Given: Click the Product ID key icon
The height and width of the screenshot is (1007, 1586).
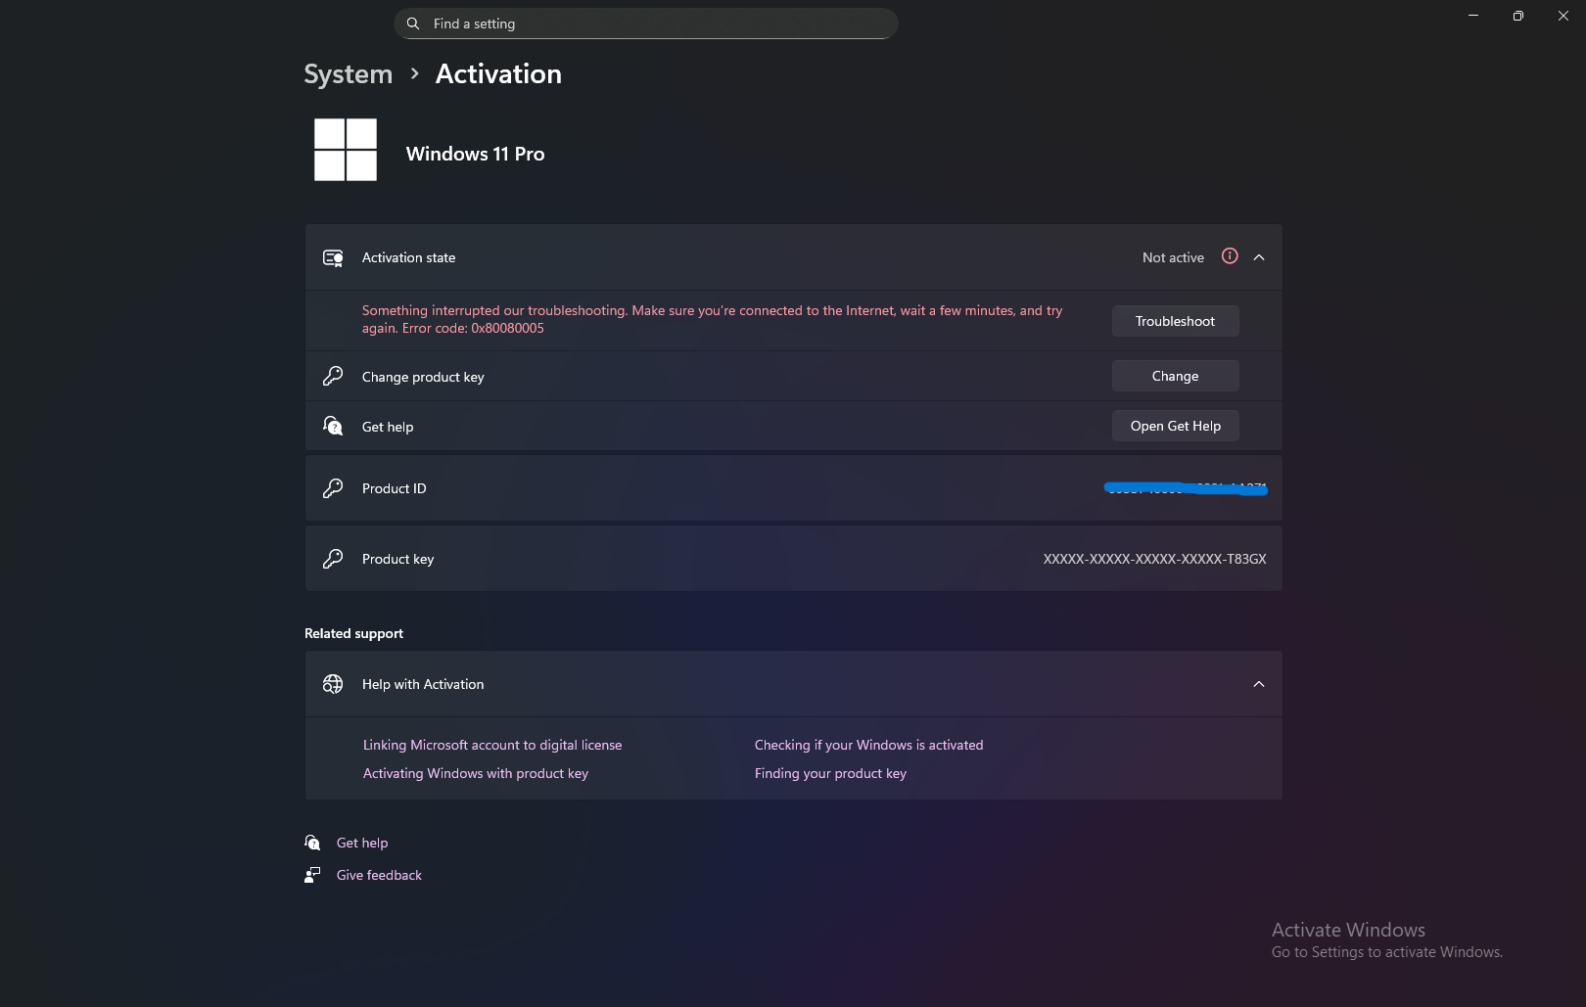Looking at the screenshot, I should click(x=333, y=487).
